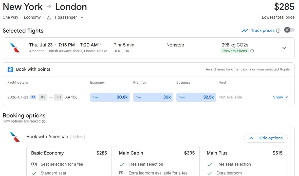Select the Basic Economy $285 fare card
The width and height of the screenshot is (299, 176).
coord(69,161)
